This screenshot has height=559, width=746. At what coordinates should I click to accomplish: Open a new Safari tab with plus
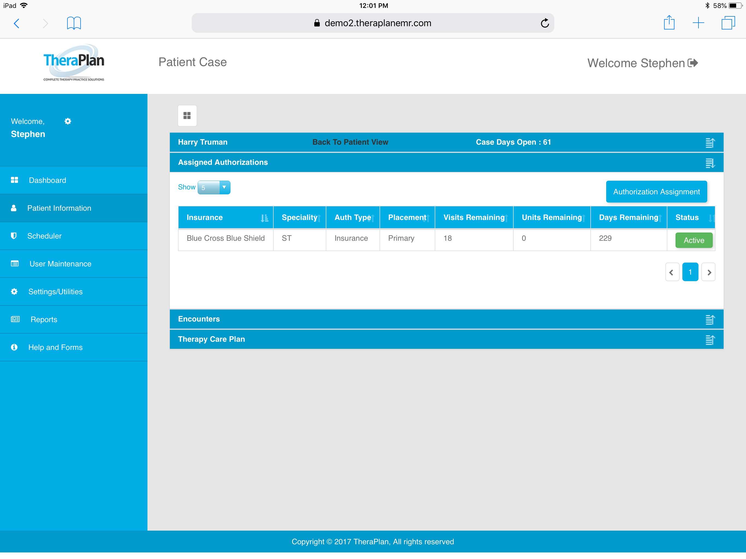click(698, 23)
